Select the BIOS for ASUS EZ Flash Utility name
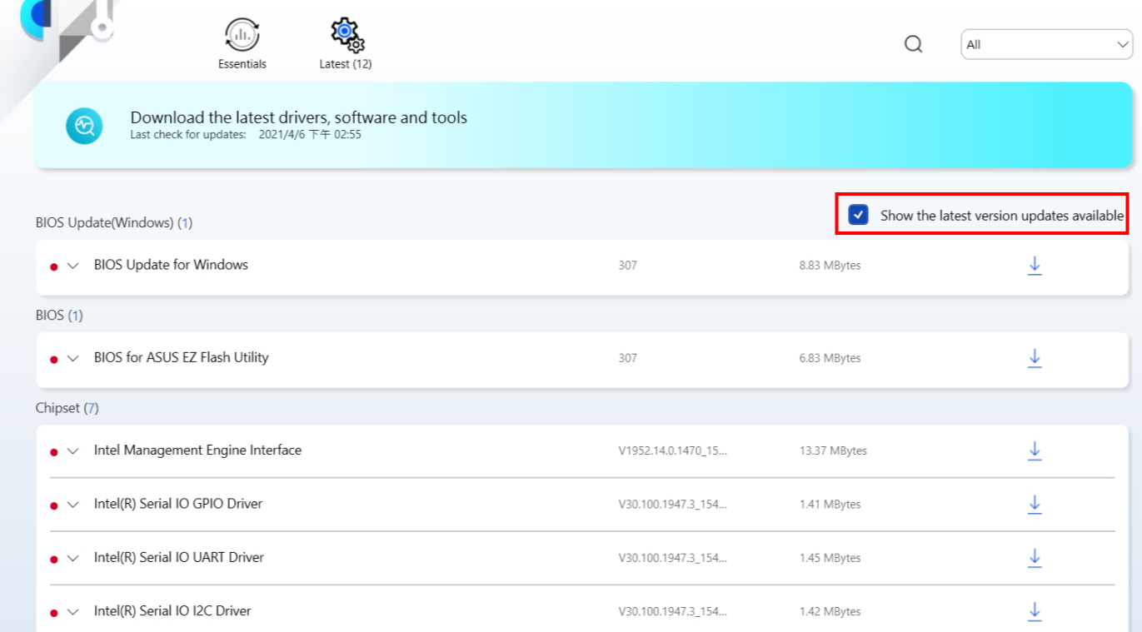Image resolution: width=1142 pixels, height=632 pixels. (x=181, y=357)
